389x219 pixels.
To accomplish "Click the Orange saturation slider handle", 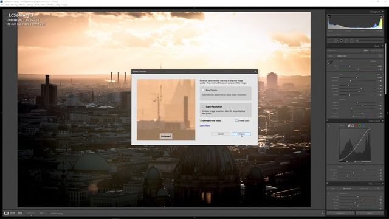I will [x=363, y=200].
